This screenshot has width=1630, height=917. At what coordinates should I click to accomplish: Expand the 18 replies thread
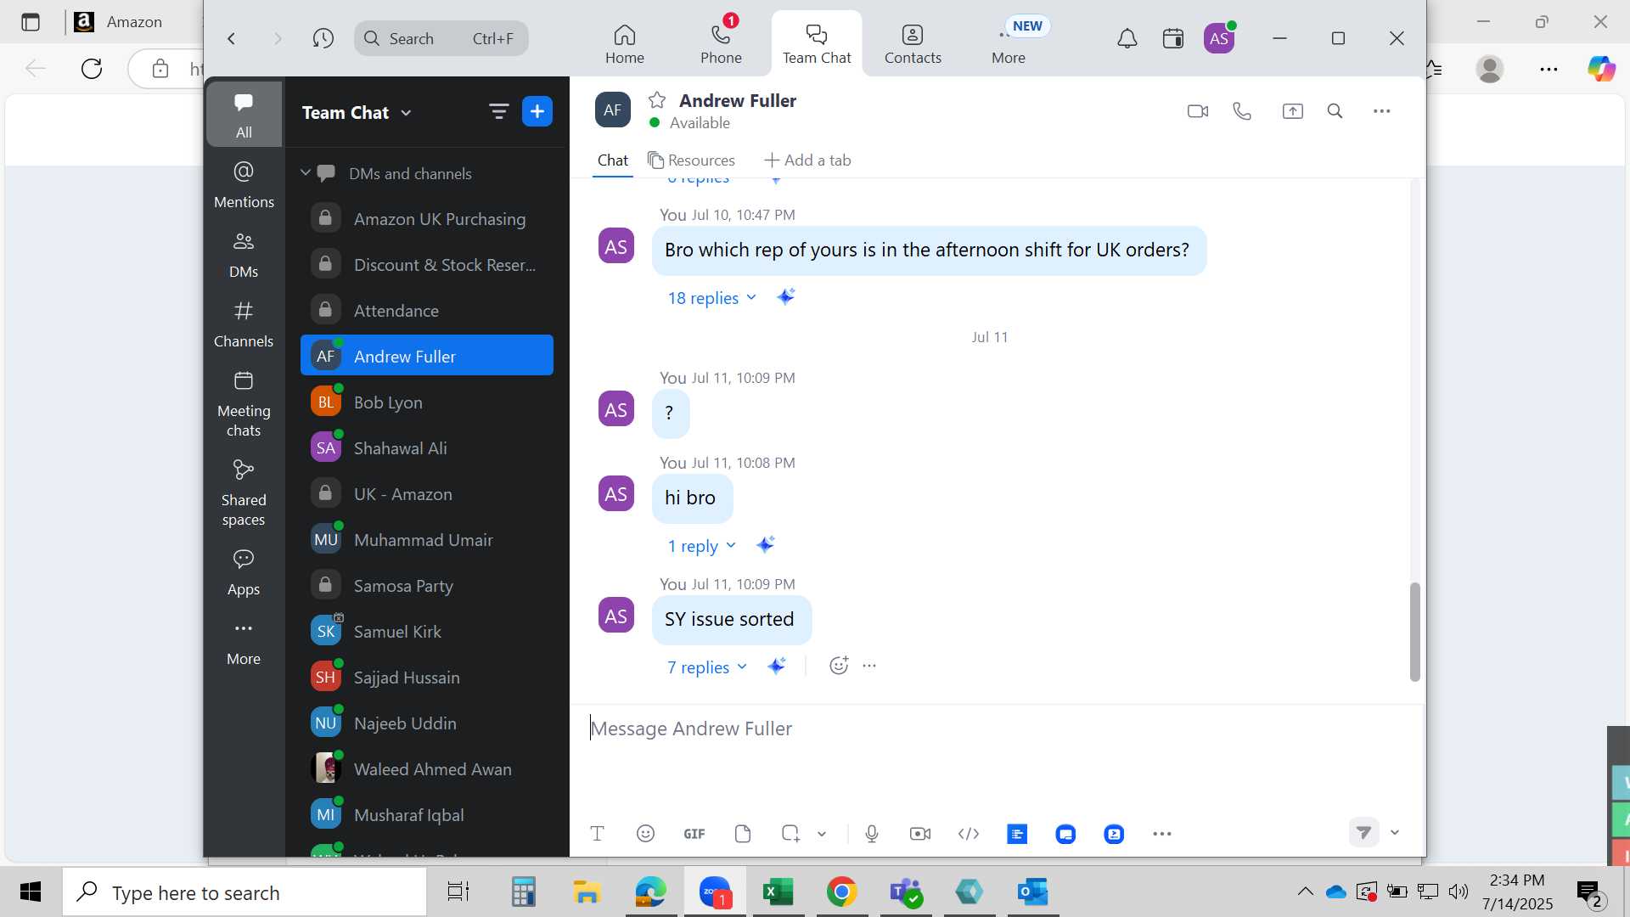[711, 298]
